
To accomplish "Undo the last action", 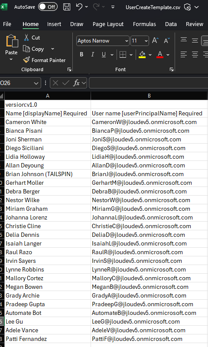I will [79, 7].
